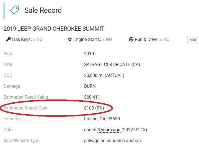The height and width of the screenshot is (146, 199).
Task: Click the $60,411 retail value
Action: click(92, 97)
